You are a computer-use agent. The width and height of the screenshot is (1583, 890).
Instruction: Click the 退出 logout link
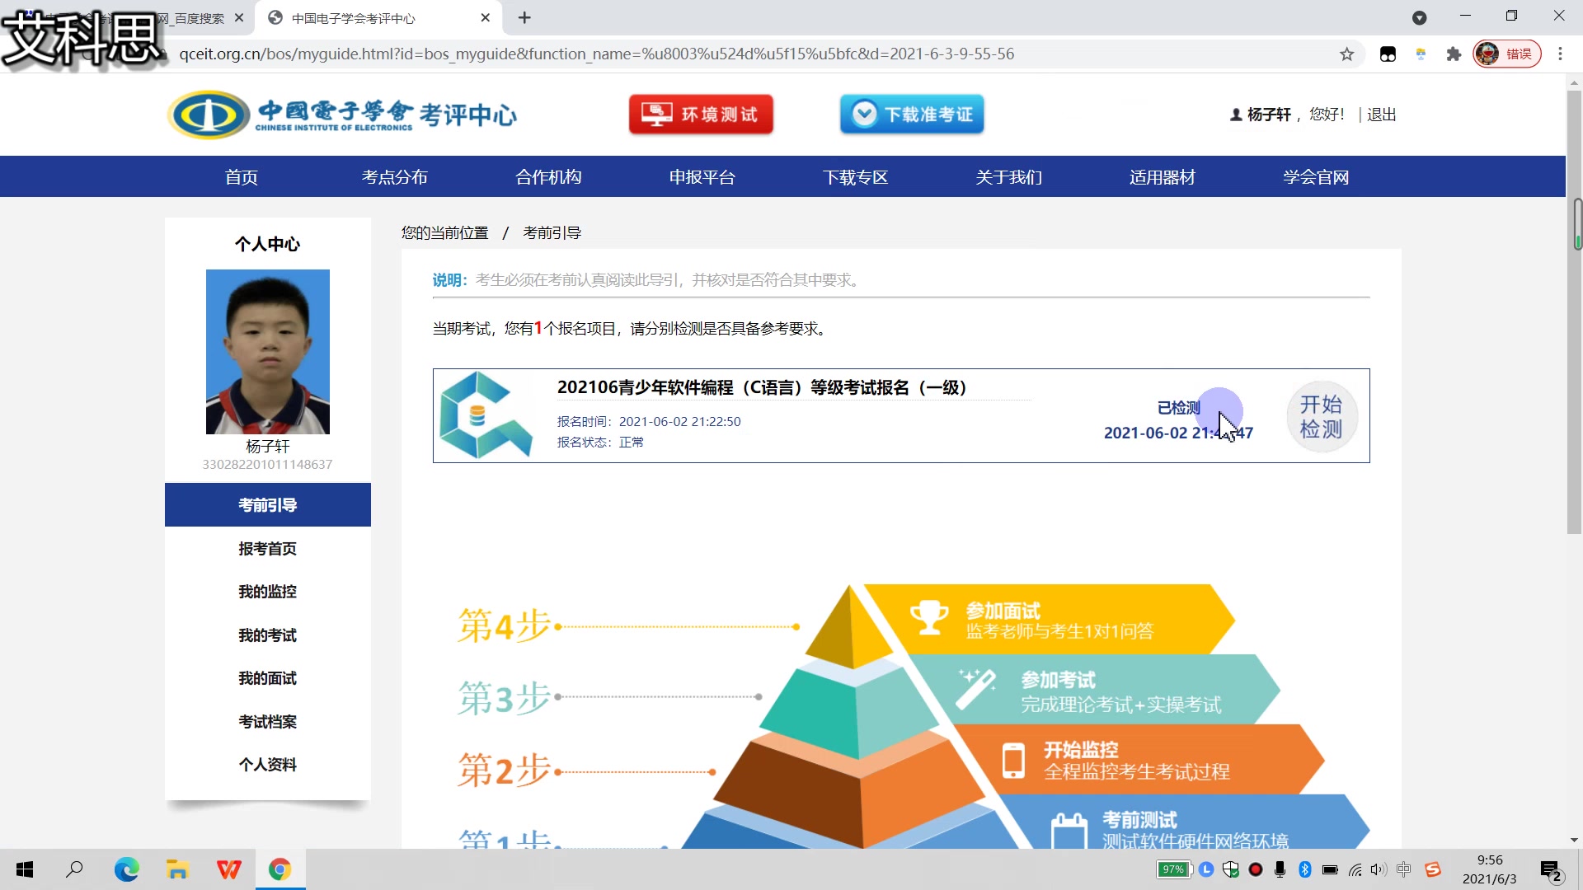(1381, 115)
